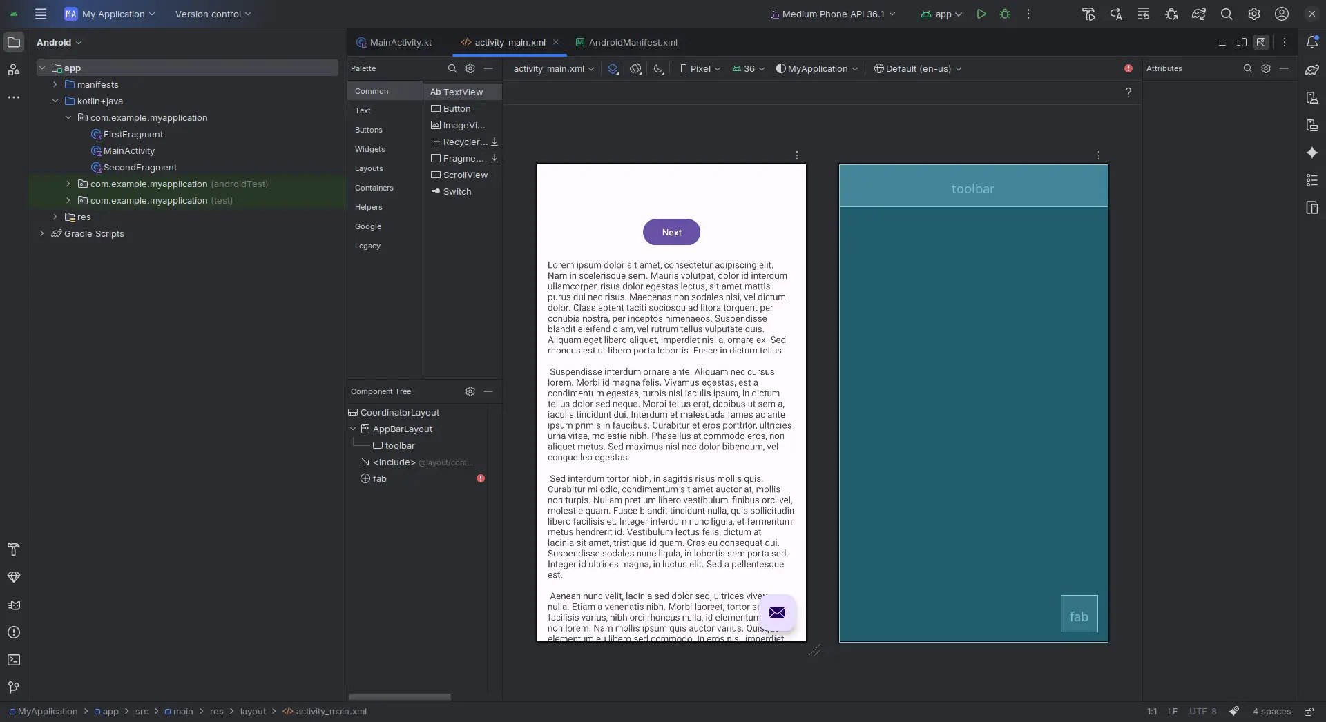Search the Palette with magnifier icon
This screenshot has width=1326, height=722.
(x=452, y=68)
